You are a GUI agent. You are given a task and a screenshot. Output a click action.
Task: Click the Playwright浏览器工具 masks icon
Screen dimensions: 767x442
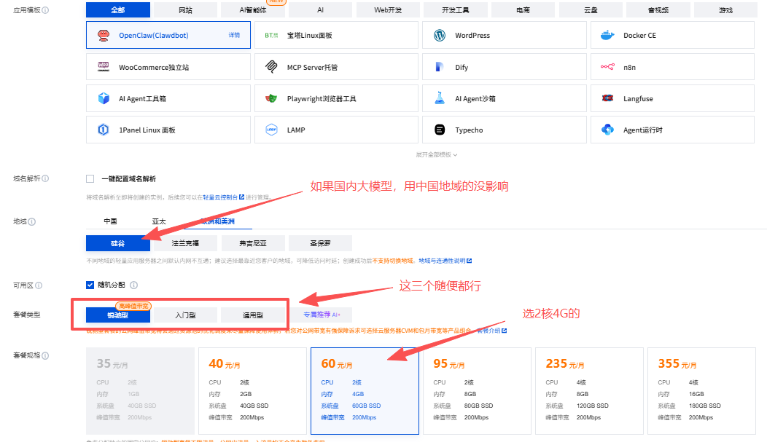[271, 98]
